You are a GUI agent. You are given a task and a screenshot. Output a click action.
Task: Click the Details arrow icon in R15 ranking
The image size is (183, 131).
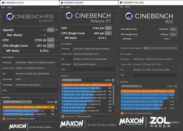tap(56, 102)
